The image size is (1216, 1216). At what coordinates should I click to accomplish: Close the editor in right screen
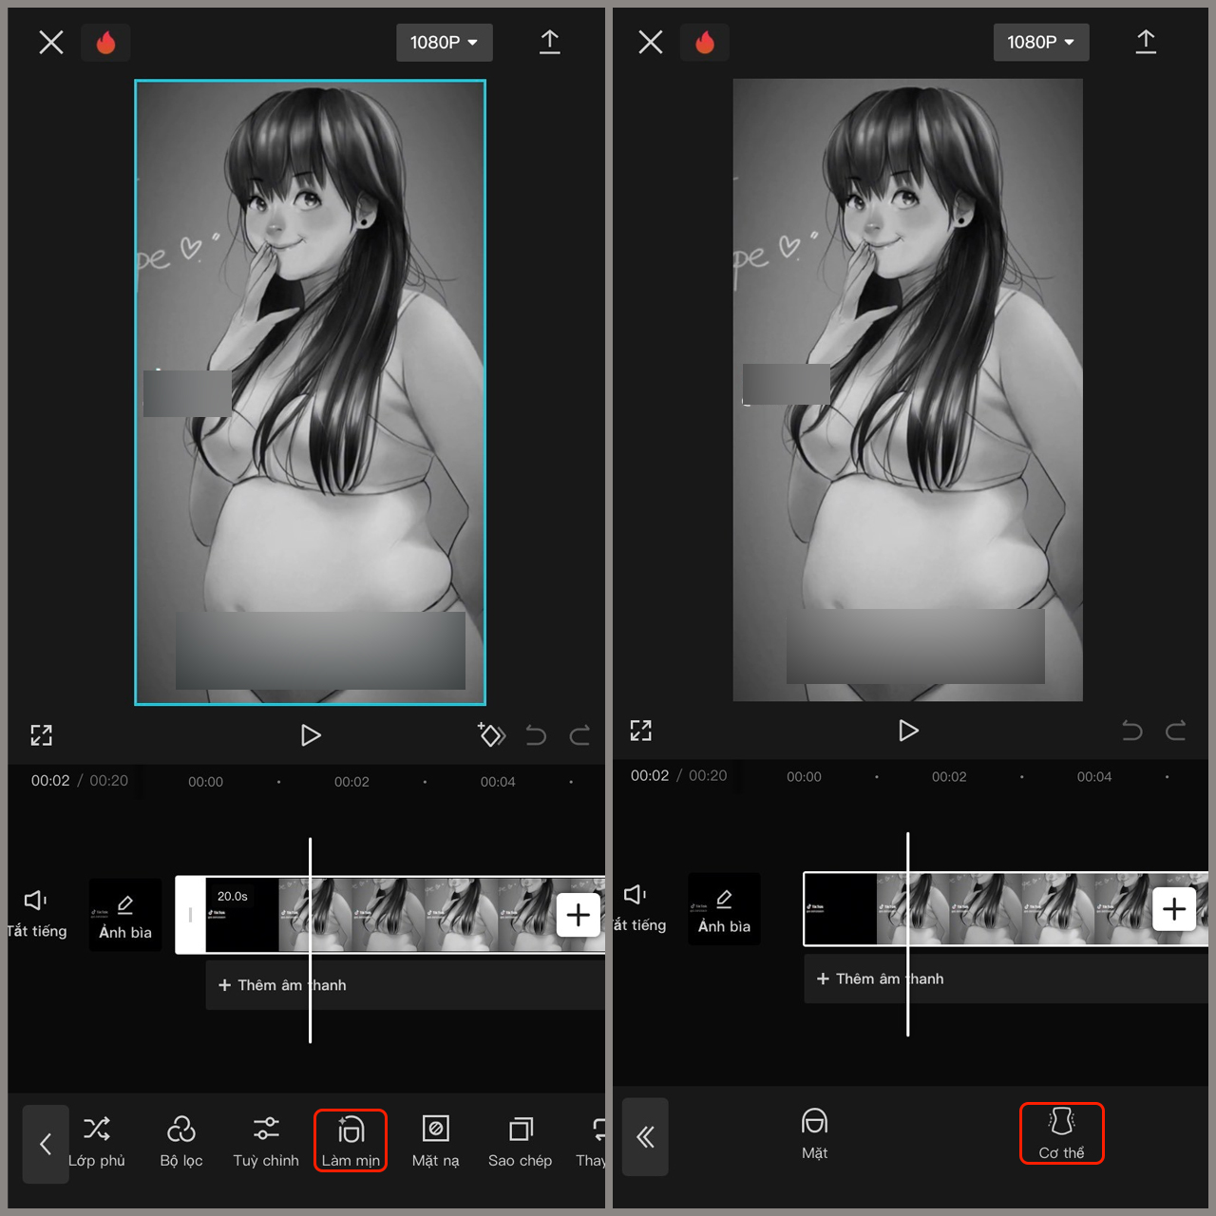651,42
